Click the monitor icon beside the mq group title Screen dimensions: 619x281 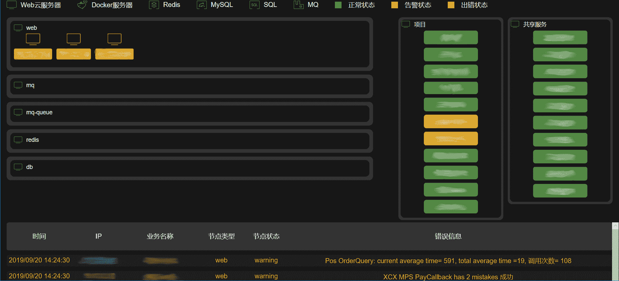click(x=18, y=85)
